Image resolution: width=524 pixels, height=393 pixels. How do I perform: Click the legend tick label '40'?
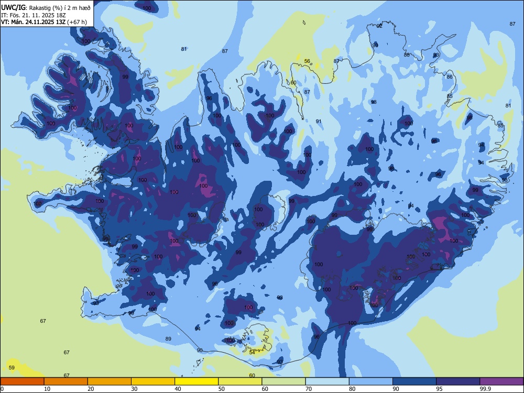click(x=178, y=389)
